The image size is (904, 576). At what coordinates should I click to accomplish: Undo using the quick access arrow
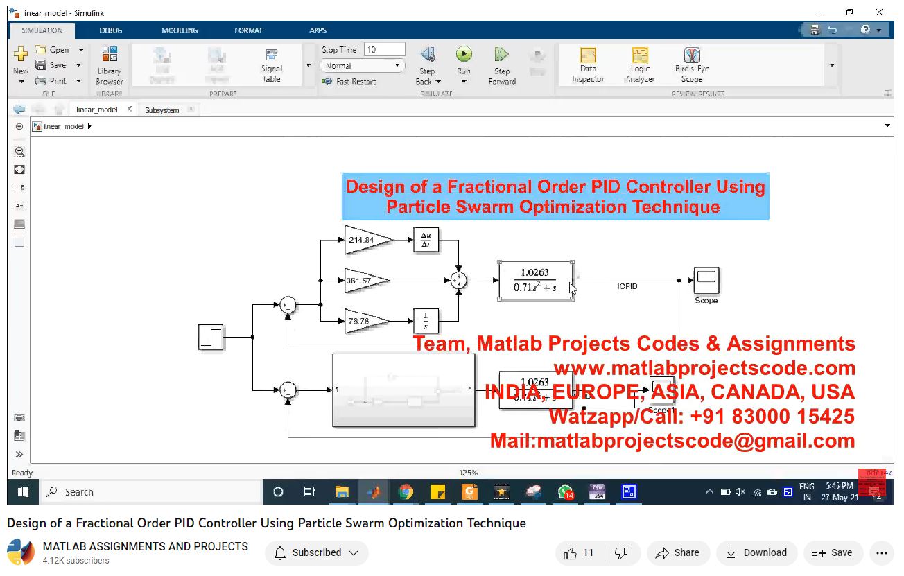pos(832,30)
